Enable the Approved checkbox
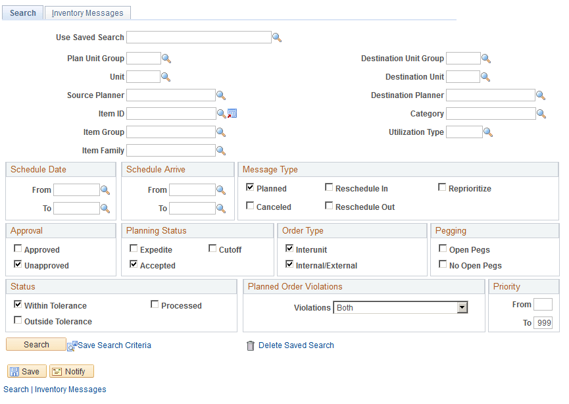 pyautogui.click(x=17, y=247)
